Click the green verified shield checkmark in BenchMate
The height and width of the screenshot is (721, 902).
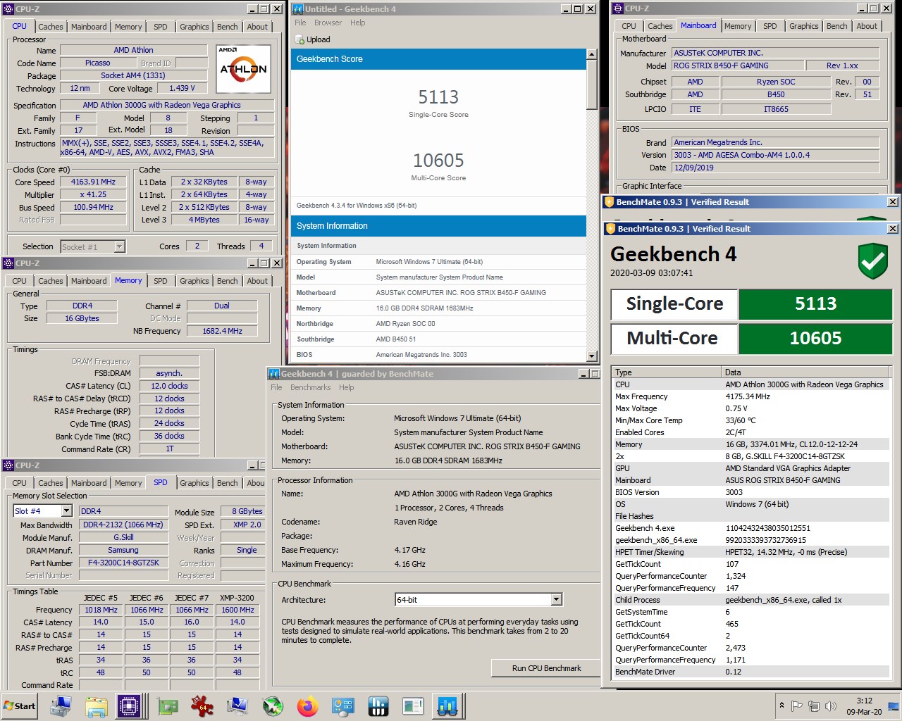(x=872, y=261)
